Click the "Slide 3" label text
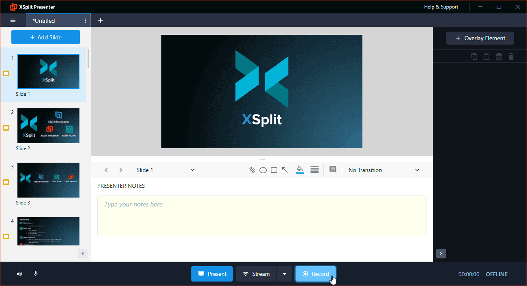Image resolution: width=527 pixels, height=286 pixels. [x=23, y=203]
